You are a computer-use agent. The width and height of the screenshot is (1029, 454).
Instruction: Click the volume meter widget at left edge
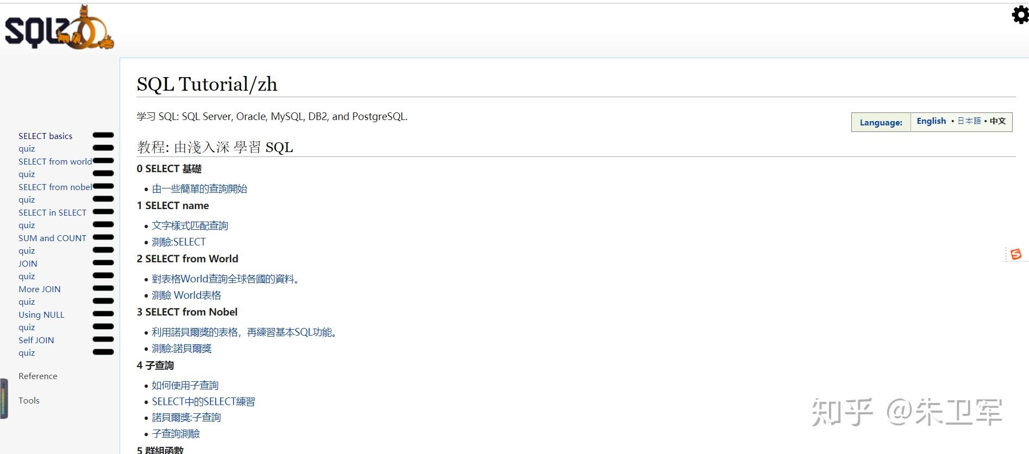(4, 399)
